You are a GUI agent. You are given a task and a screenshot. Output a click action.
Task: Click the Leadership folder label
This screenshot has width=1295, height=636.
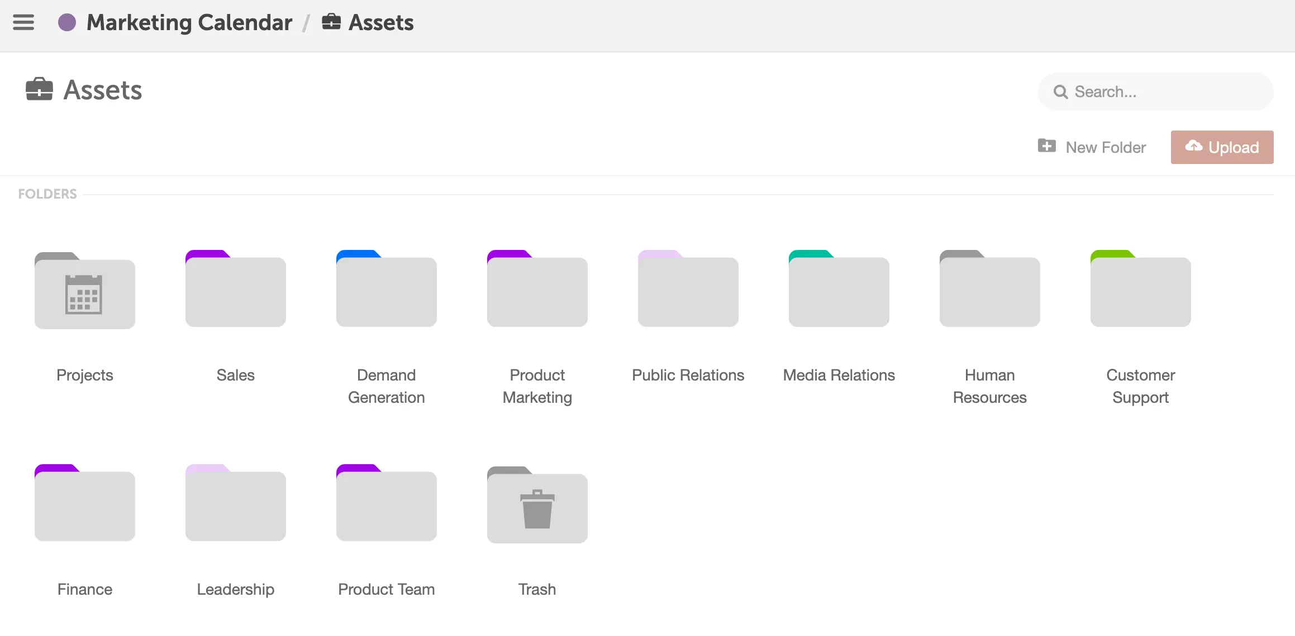236,590
